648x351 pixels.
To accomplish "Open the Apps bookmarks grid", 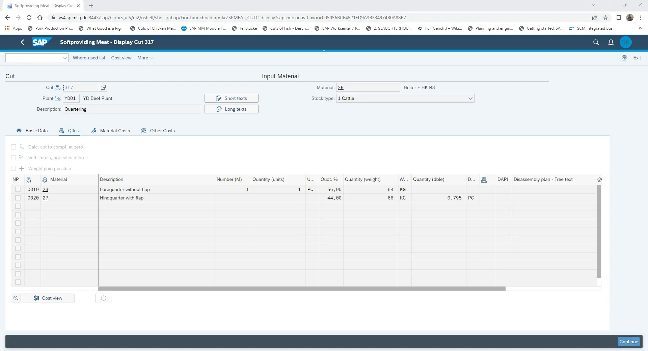I will point(13,28).
